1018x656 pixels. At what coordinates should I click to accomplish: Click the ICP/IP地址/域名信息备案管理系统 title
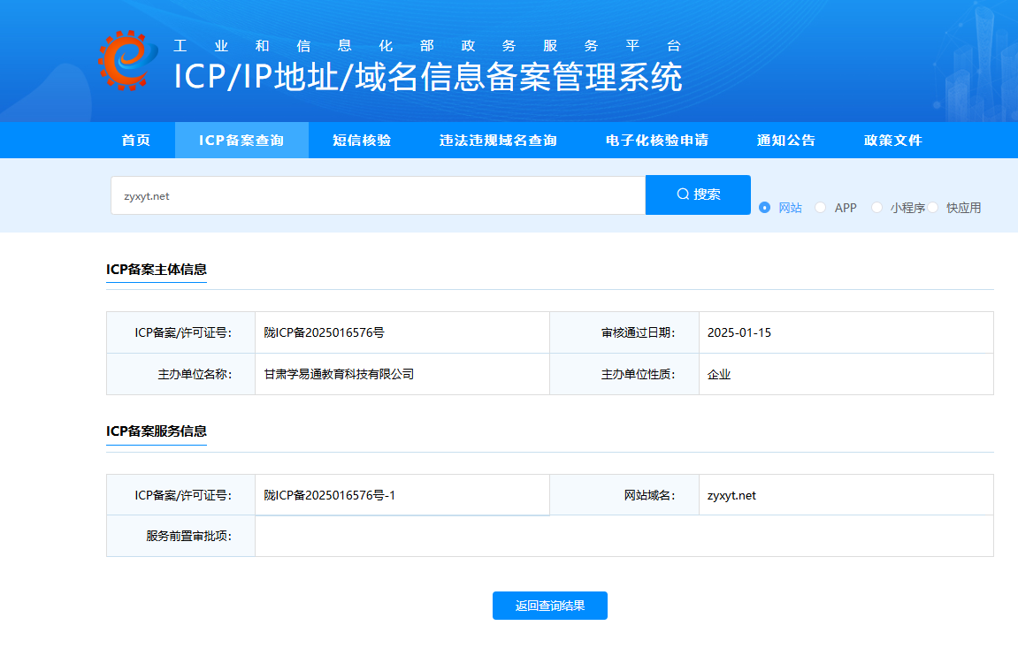point(428,77)
